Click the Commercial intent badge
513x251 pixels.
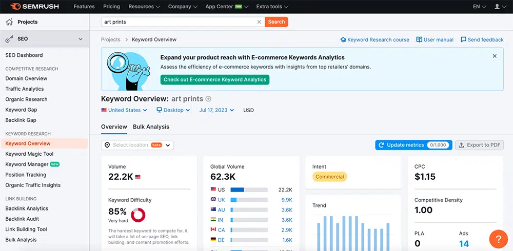(329, 177)
